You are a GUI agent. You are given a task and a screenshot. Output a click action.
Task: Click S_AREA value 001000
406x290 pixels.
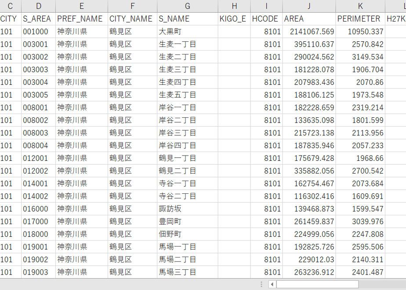tap(38, 32)
